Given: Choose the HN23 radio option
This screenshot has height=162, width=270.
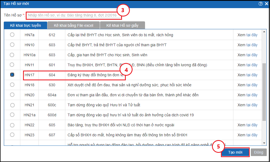Looking at the screenshot, I should 12,135.
